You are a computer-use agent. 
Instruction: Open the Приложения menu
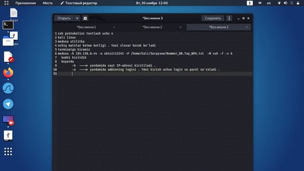26,3
